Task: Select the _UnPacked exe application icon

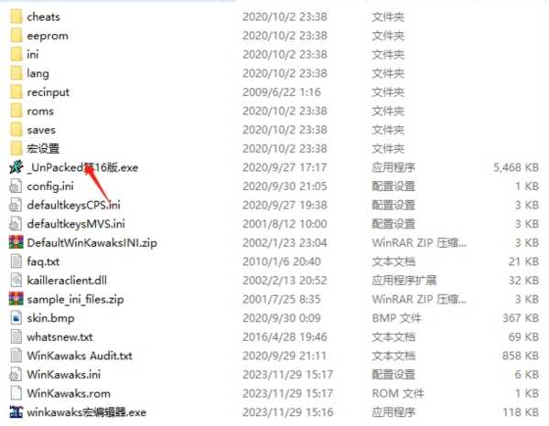Action: (16, 167)
